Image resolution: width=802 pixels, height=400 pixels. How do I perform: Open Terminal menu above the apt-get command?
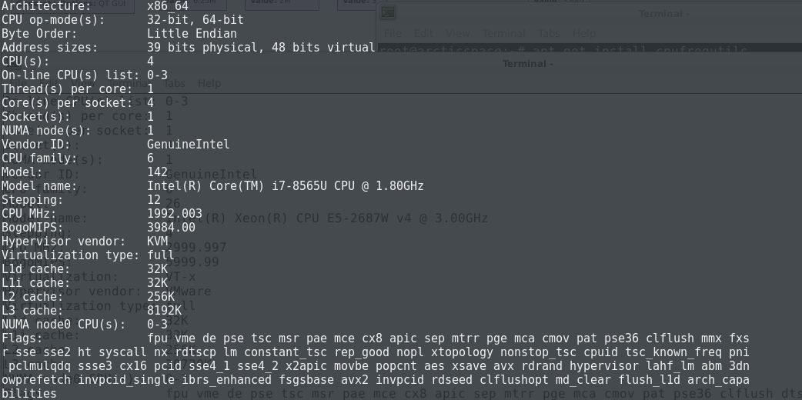point(503,33)
